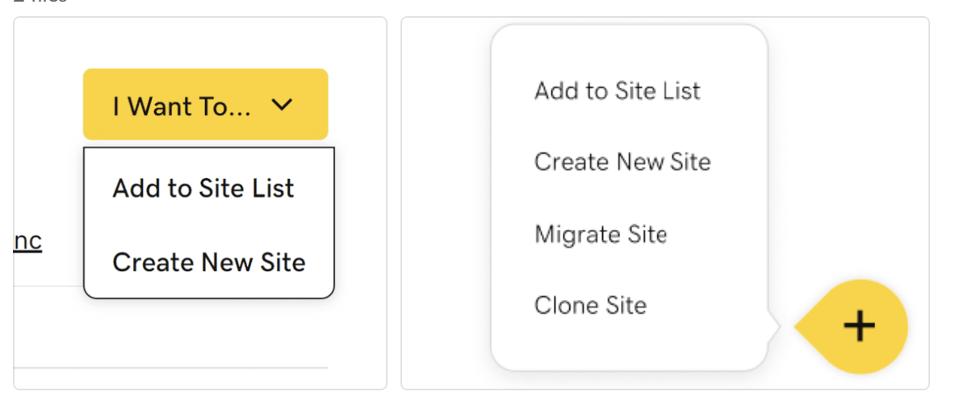Select Migrate Site from the popup menu
The height and width of the screenshot is (400, 964).
[601, 235]
